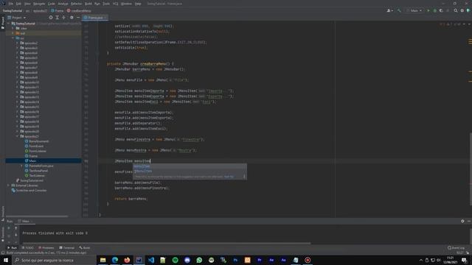Collapse the SwingTutorial project root
This screenshot has height=265, width=472.
pos(9,24)
